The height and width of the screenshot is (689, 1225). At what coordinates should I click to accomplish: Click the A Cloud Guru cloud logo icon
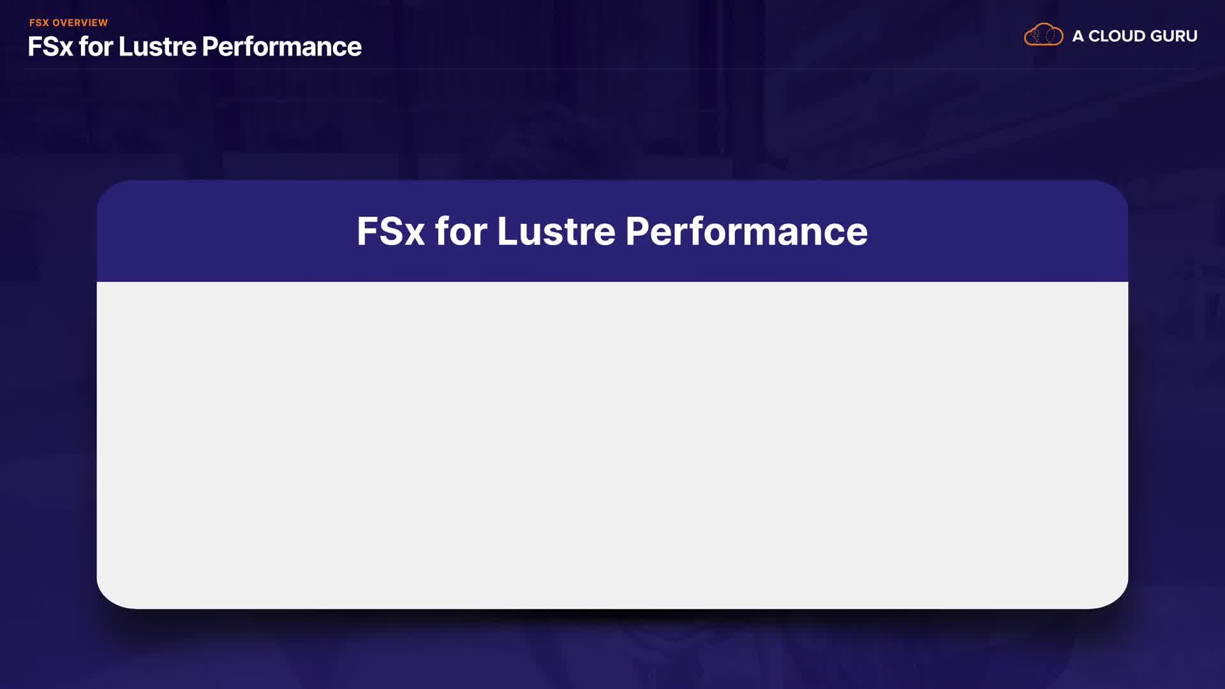[1043, 35]
